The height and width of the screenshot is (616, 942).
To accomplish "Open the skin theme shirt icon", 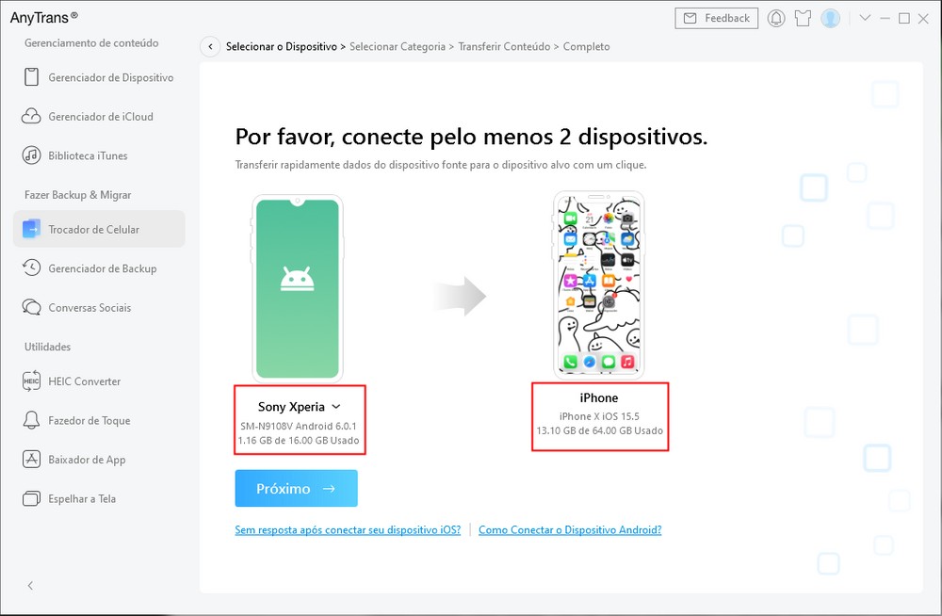I will 803,19.
